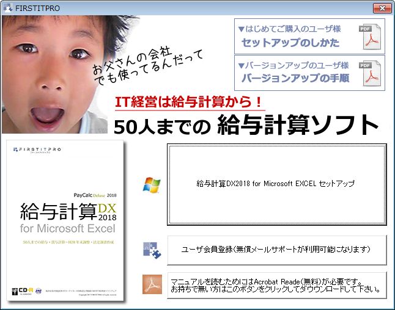Click the 50人までの 給与計算ソフト heading
The width and height of the screenshot is (395, 310).
coord(246,125)
